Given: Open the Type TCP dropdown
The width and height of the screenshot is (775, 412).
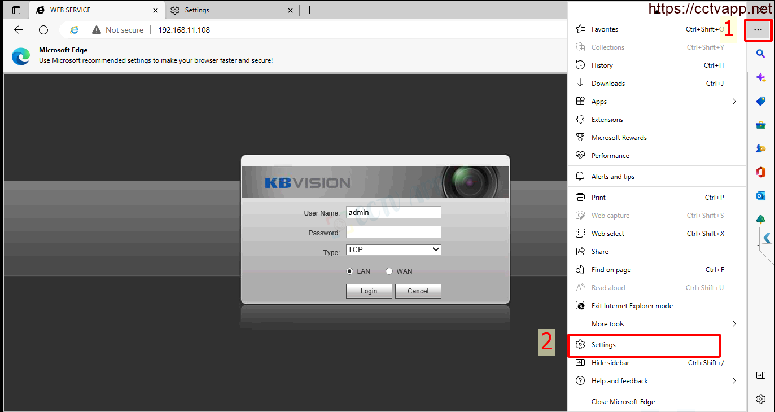Looking at the screenshot, I should [x=393, y=249].
